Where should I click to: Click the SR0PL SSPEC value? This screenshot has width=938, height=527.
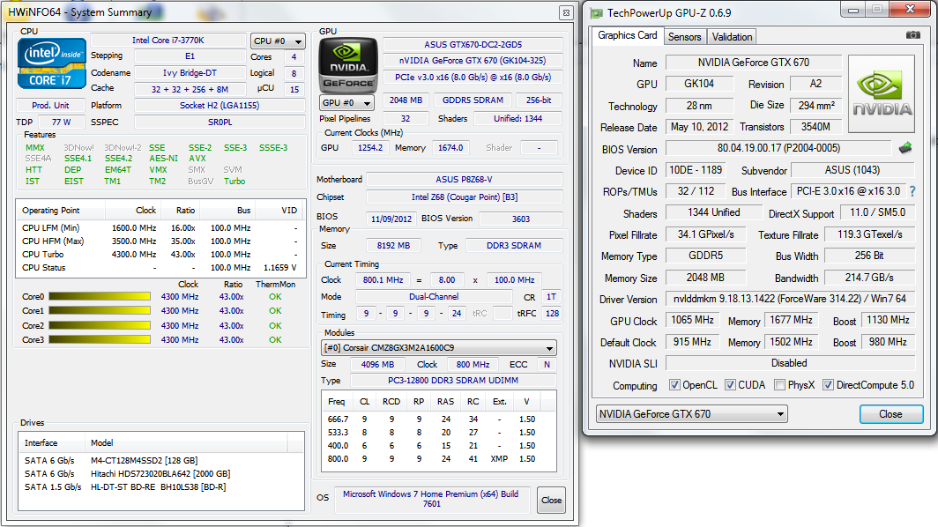[x=220, y=122]
